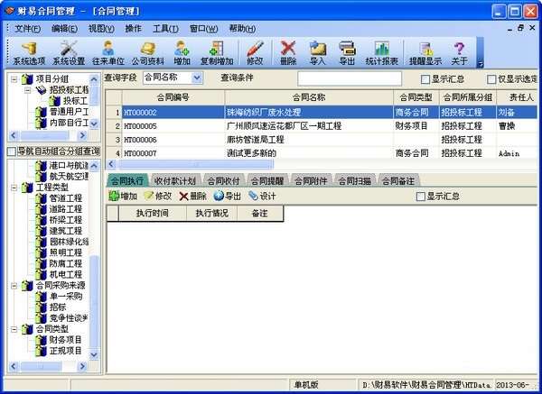Switch to the 合同附件 tab
Viewport: 542px width, 394px height.
311,181
